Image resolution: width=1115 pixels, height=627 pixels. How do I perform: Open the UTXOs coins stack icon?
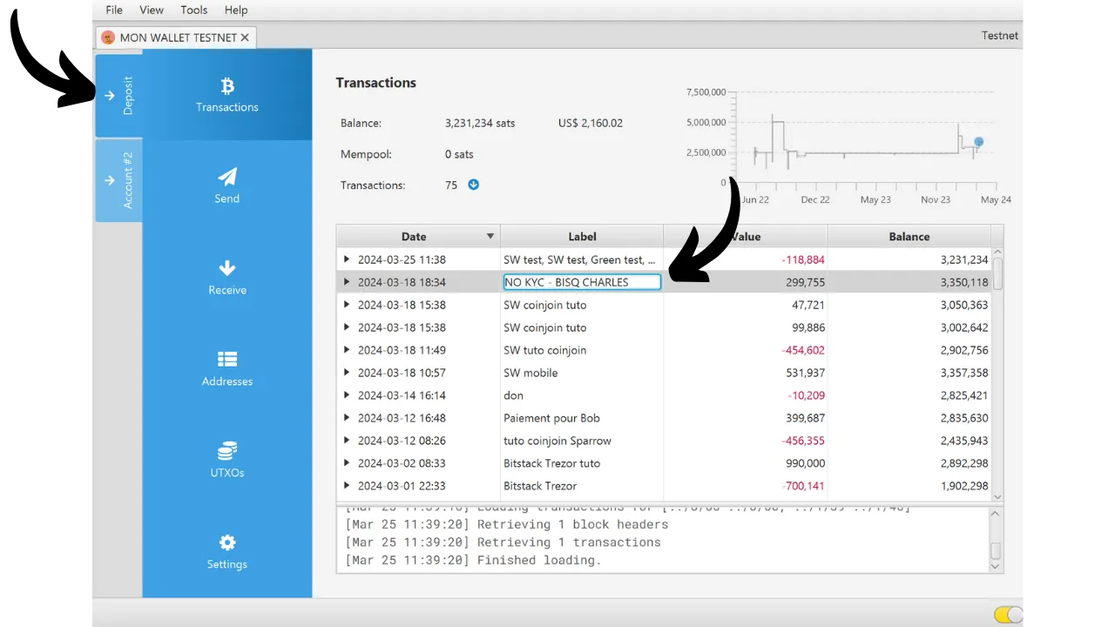(227, 451)
